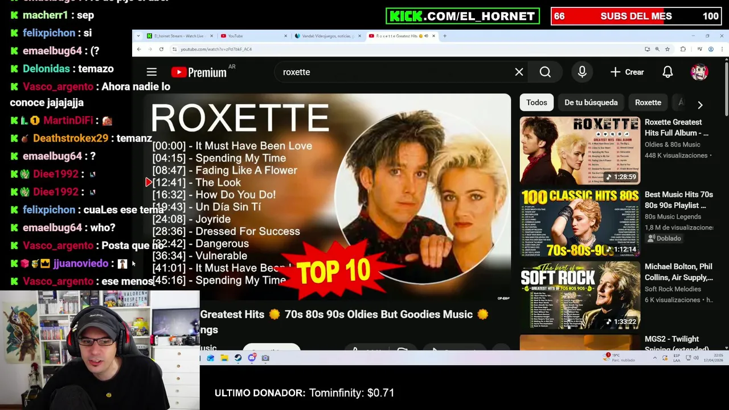
Task: Open Roxette Full Album thumbnail 1:28:59
Action: tap(580, 151)
